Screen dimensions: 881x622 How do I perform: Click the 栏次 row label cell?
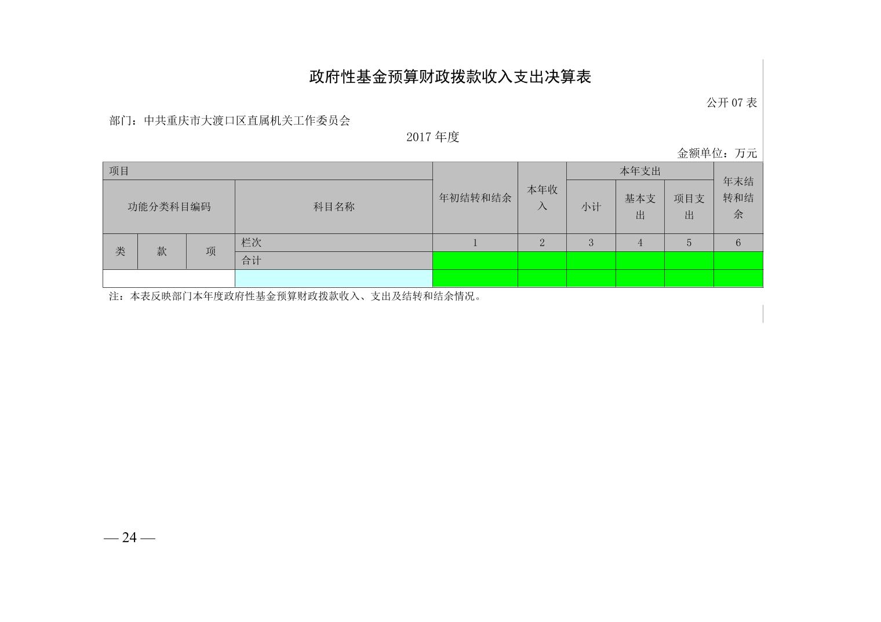coord(334,243)
